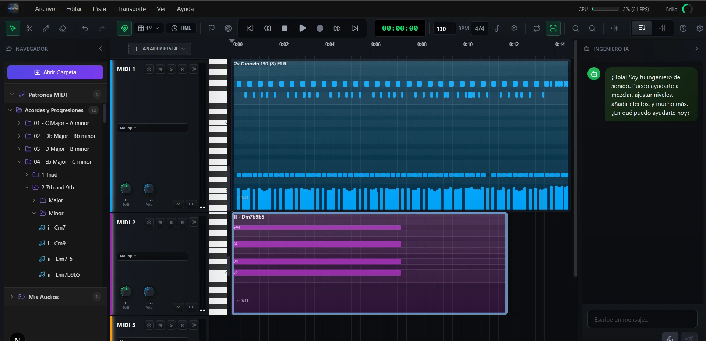Click the metronome note icon
This screenshot has height=341, width=706.
tap(497, 28)
